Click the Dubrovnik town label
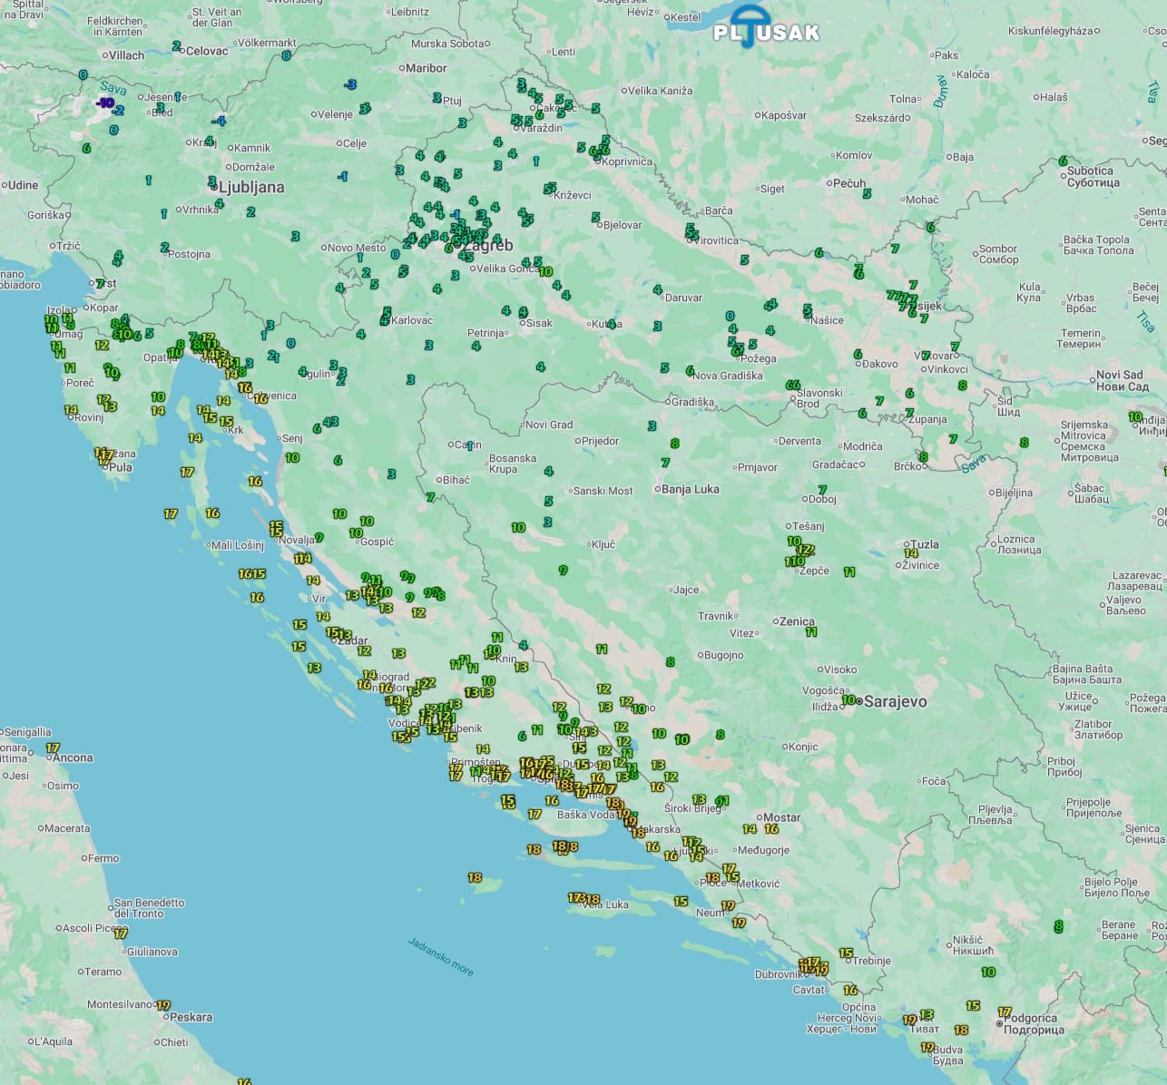This screenshot has width=1167, height=1085. [777, 974]
